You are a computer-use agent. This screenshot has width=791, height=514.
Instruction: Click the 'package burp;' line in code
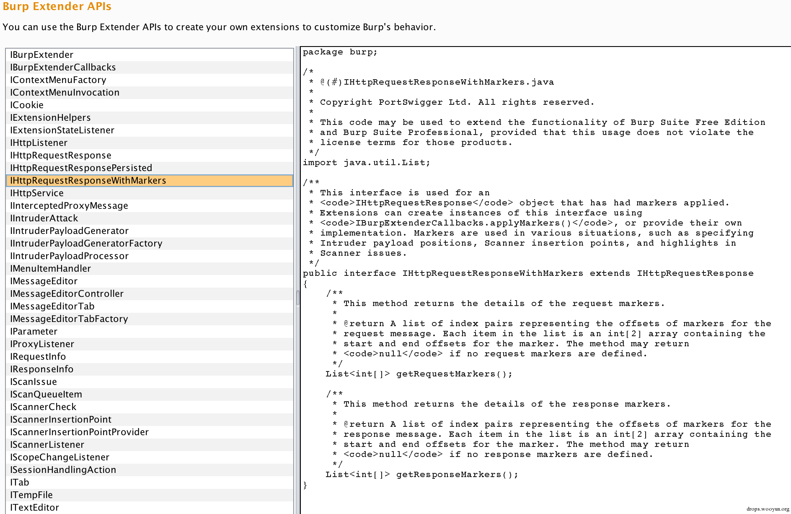pyautogui.click(x=340, y=52)
